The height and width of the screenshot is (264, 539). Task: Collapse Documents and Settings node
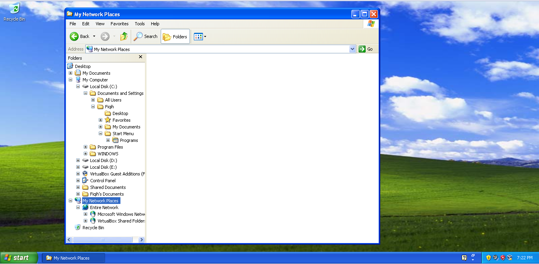click(85, 93)
